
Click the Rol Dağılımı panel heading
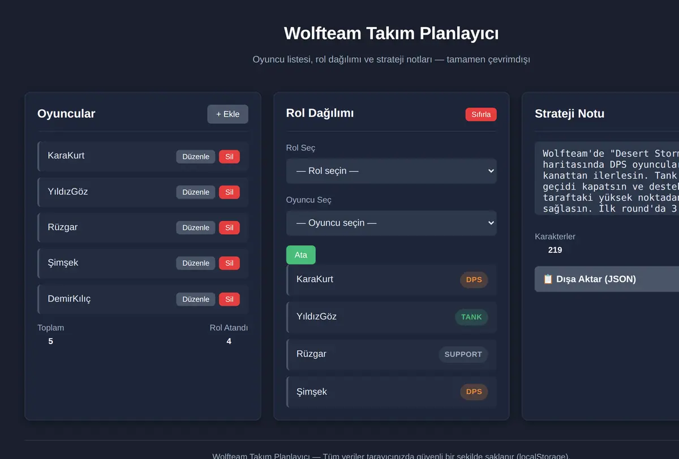320,113
